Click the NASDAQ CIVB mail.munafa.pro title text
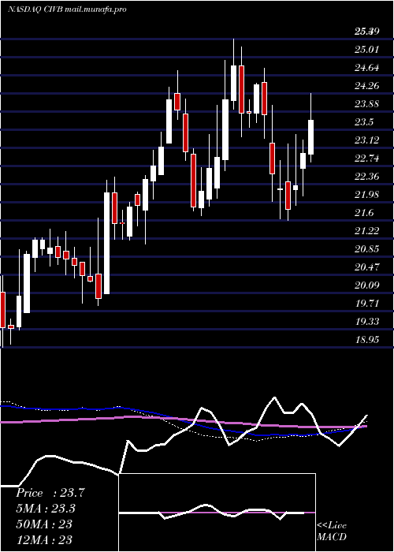394x552 pixels. click(67, 9)
